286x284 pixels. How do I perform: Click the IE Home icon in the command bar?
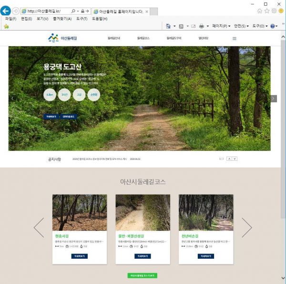pyautogui.click(x=169, y=26)
